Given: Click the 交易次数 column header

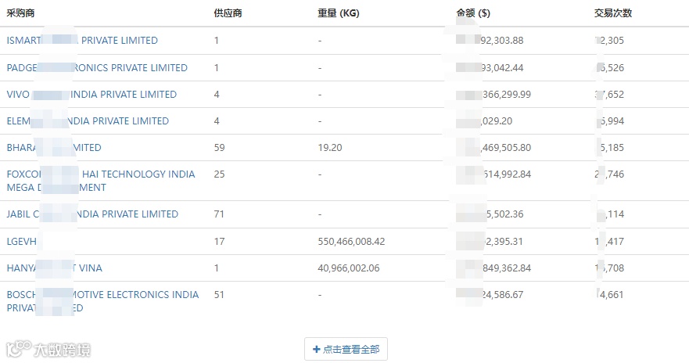Looking at the screenshot, I should 613,13.
